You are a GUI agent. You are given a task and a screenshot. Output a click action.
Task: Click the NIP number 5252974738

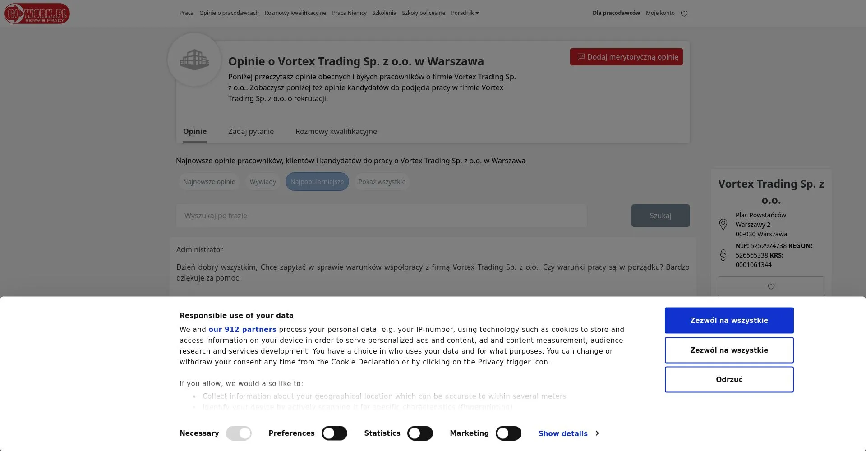pyautogui.click(x=768, y=246)
